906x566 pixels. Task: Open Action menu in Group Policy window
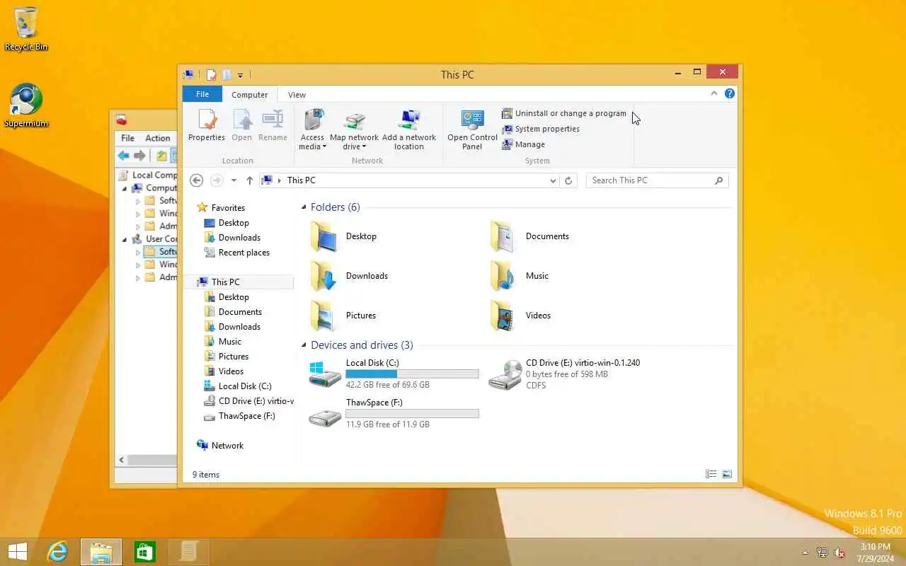click(x=158, y=138)
